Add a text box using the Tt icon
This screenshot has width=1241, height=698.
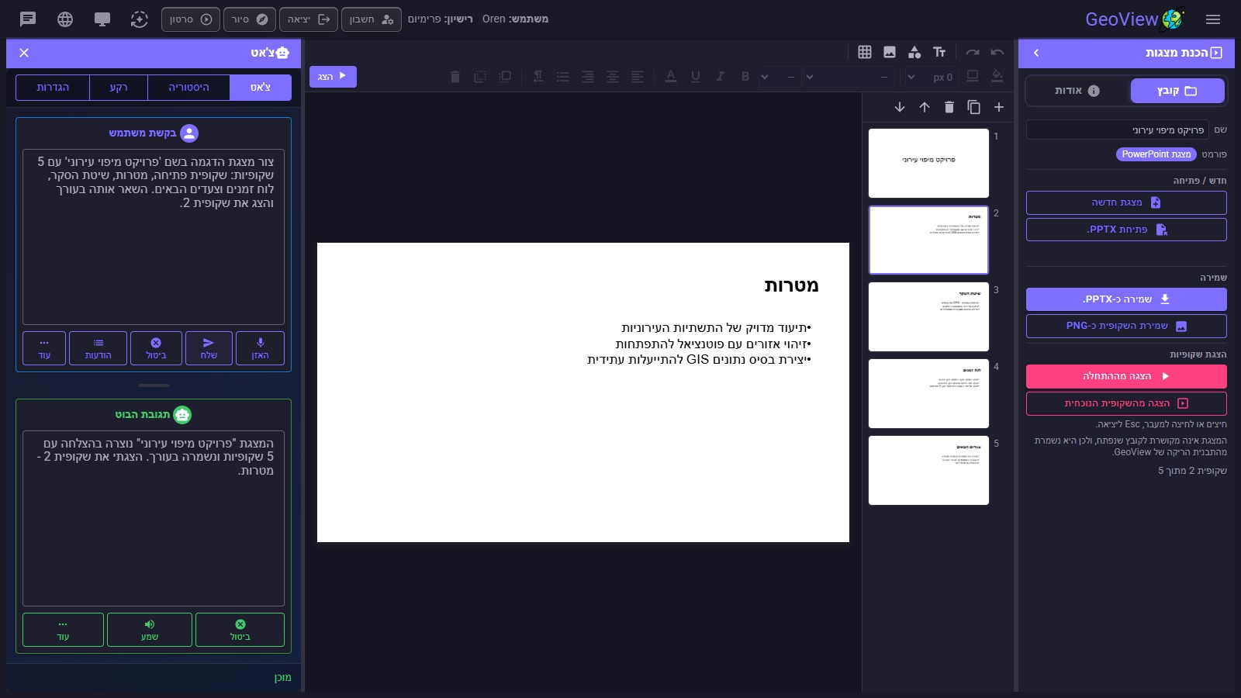[x=939, y=52]
